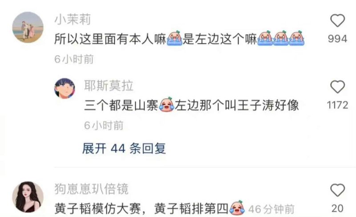Click the 994 like count

tap(338, 39)
